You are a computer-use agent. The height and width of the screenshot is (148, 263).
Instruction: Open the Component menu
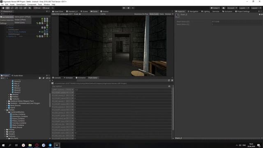point(32,5)
